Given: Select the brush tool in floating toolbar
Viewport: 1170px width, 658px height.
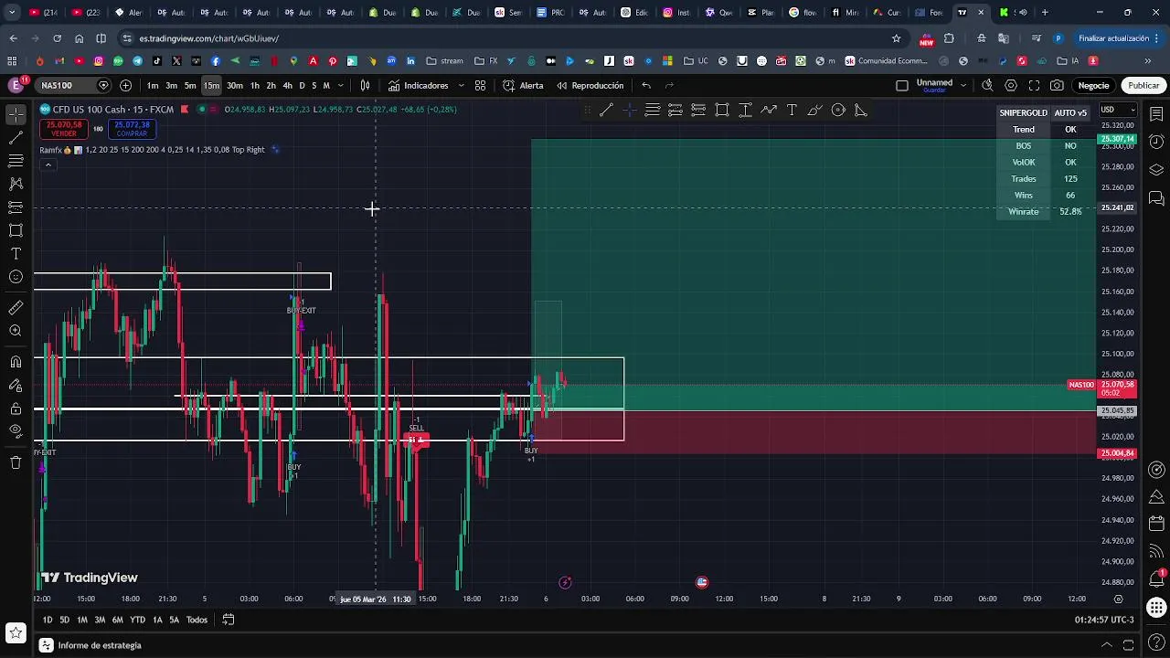Looking at the screenshot, I should click(814, 110).
